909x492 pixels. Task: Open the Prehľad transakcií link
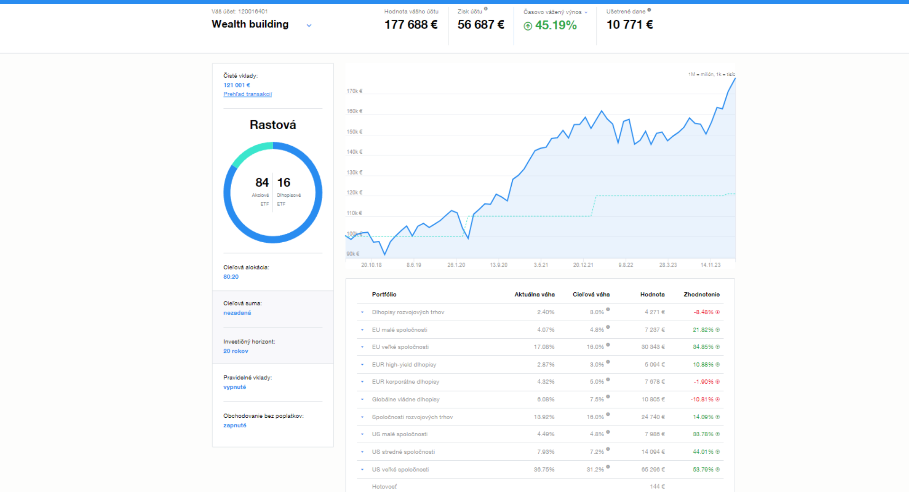coord(248,94)
